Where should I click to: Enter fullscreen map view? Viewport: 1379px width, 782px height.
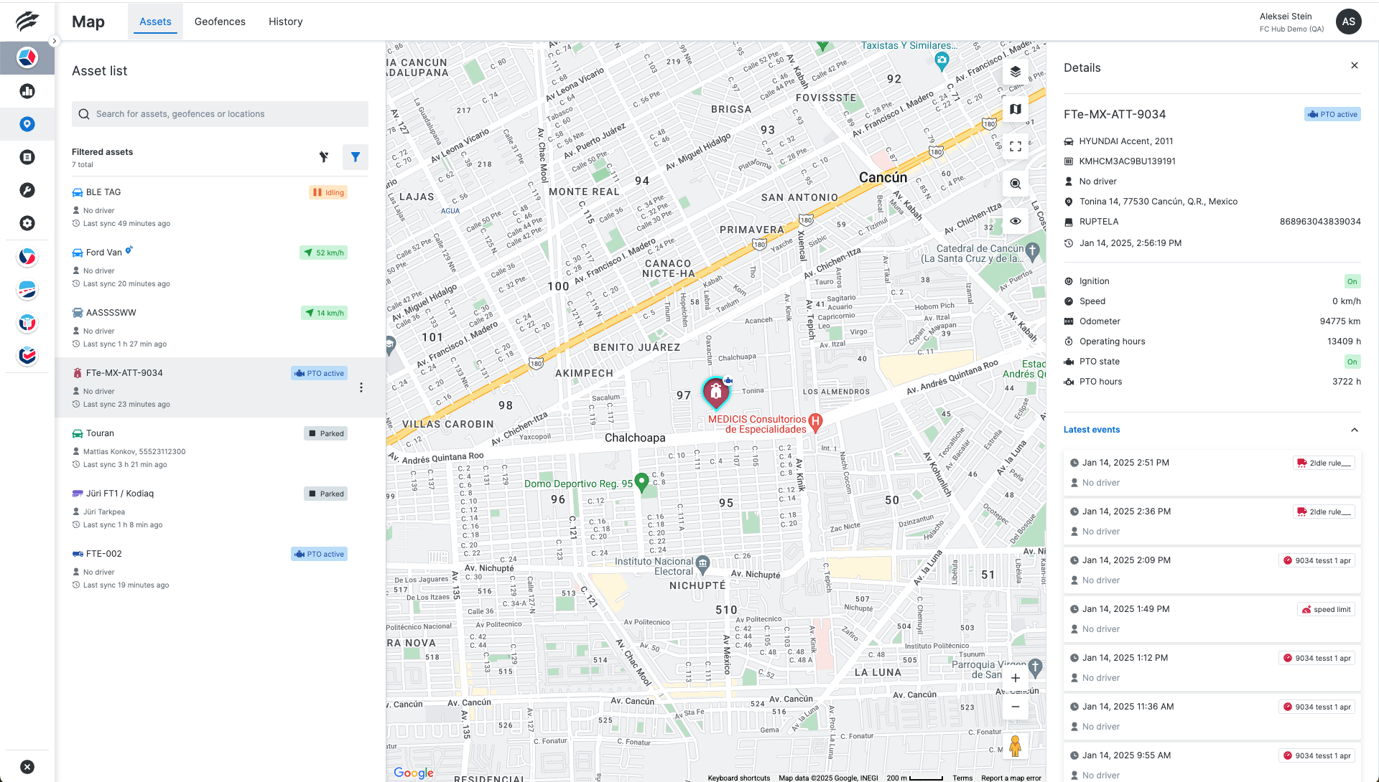click(1015, 146)
